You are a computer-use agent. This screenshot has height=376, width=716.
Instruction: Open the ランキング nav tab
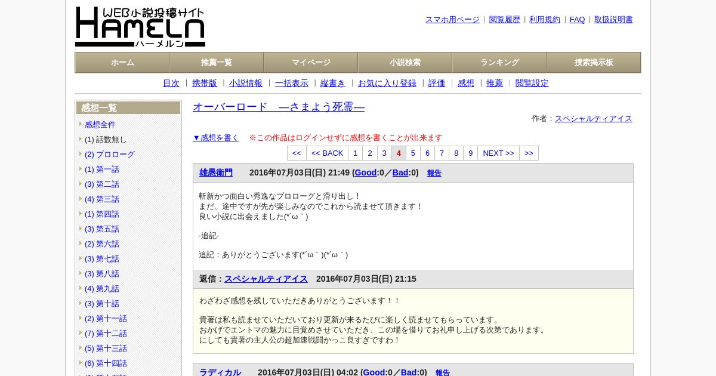click(499, 63)
